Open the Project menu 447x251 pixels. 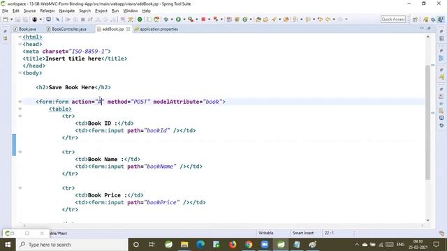coord(101,11)
